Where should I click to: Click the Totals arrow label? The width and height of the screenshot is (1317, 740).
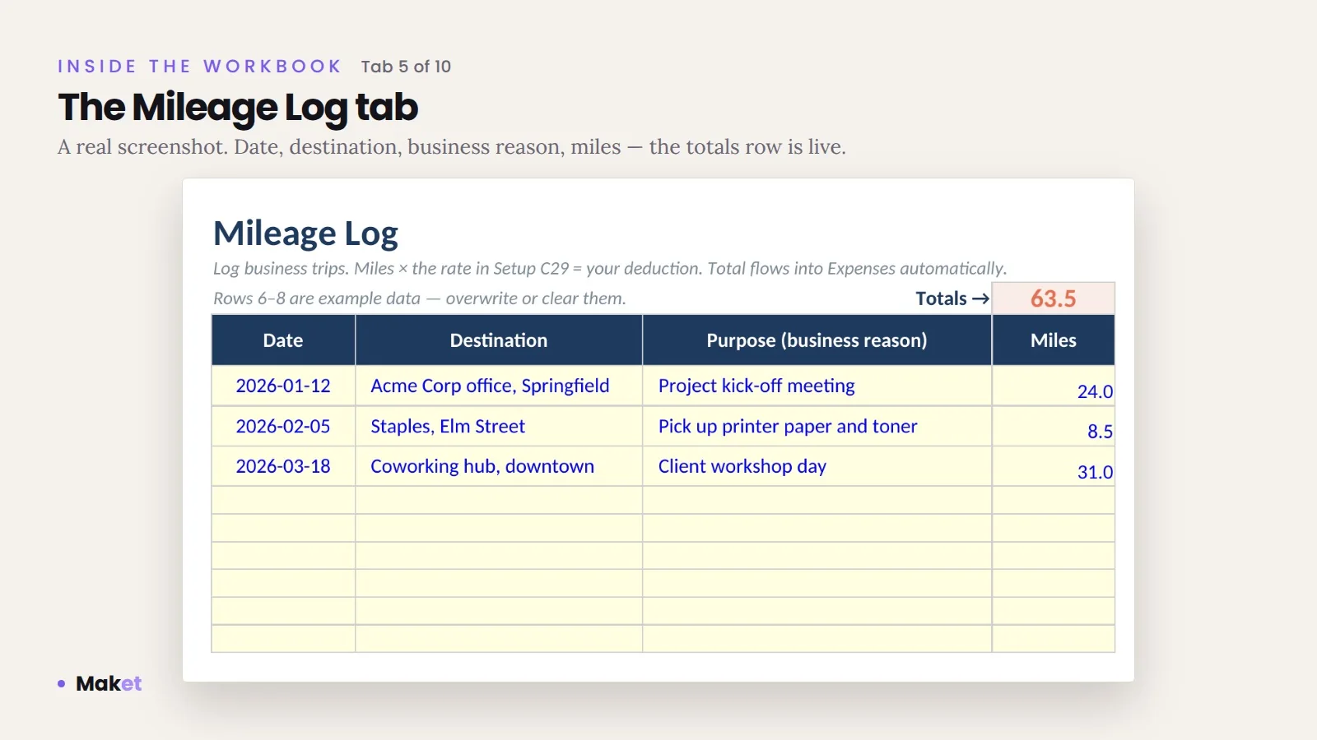952,298
